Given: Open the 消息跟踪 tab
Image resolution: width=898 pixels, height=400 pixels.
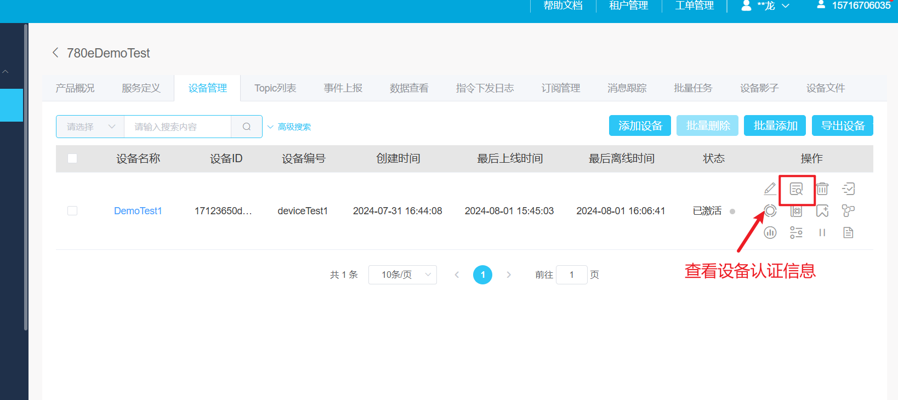Looking at the screenshot, I should tap(627, 88).
